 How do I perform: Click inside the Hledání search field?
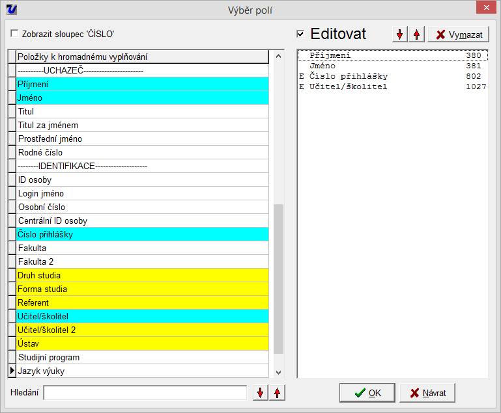click(x=145, y=393)
